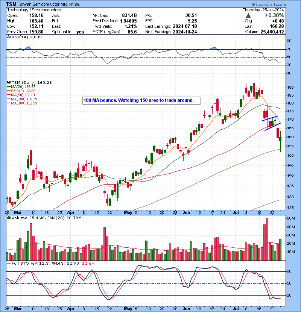The width and height of the screenshot is (301, 312).
Task: Select the stochastic %D value 12.64
Action: tap(88, 263)
